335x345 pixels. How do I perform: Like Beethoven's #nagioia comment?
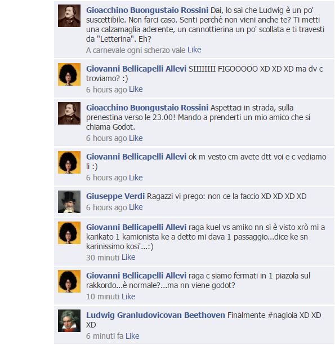coord(132,336)
